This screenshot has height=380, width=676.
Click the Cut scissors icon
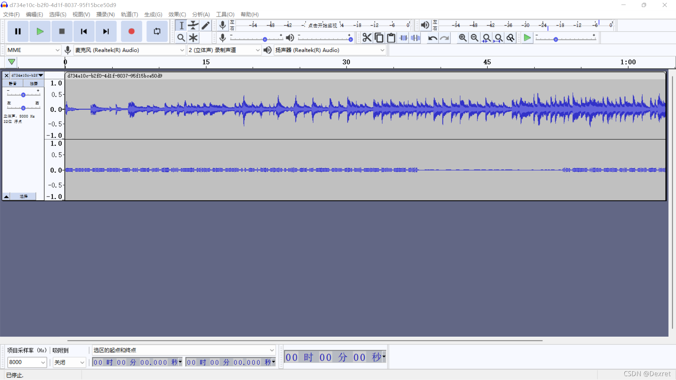pyautogui.click(x=367, y=38)
